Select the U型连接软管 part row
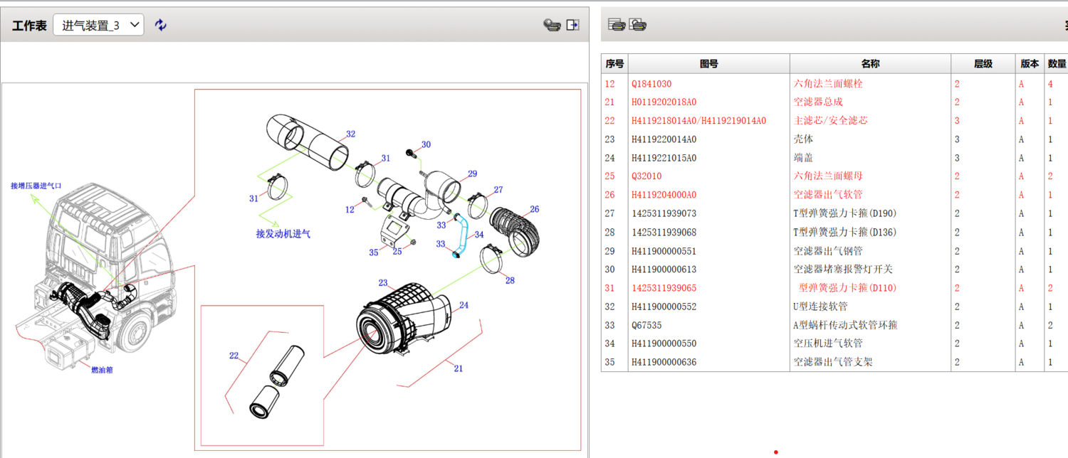This screenshot has height=458, width=1068. (820, 307)
